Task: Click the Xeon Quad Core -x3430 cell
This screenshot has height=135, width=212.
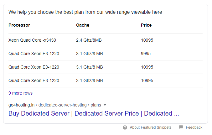Action: tap(32, 40)
